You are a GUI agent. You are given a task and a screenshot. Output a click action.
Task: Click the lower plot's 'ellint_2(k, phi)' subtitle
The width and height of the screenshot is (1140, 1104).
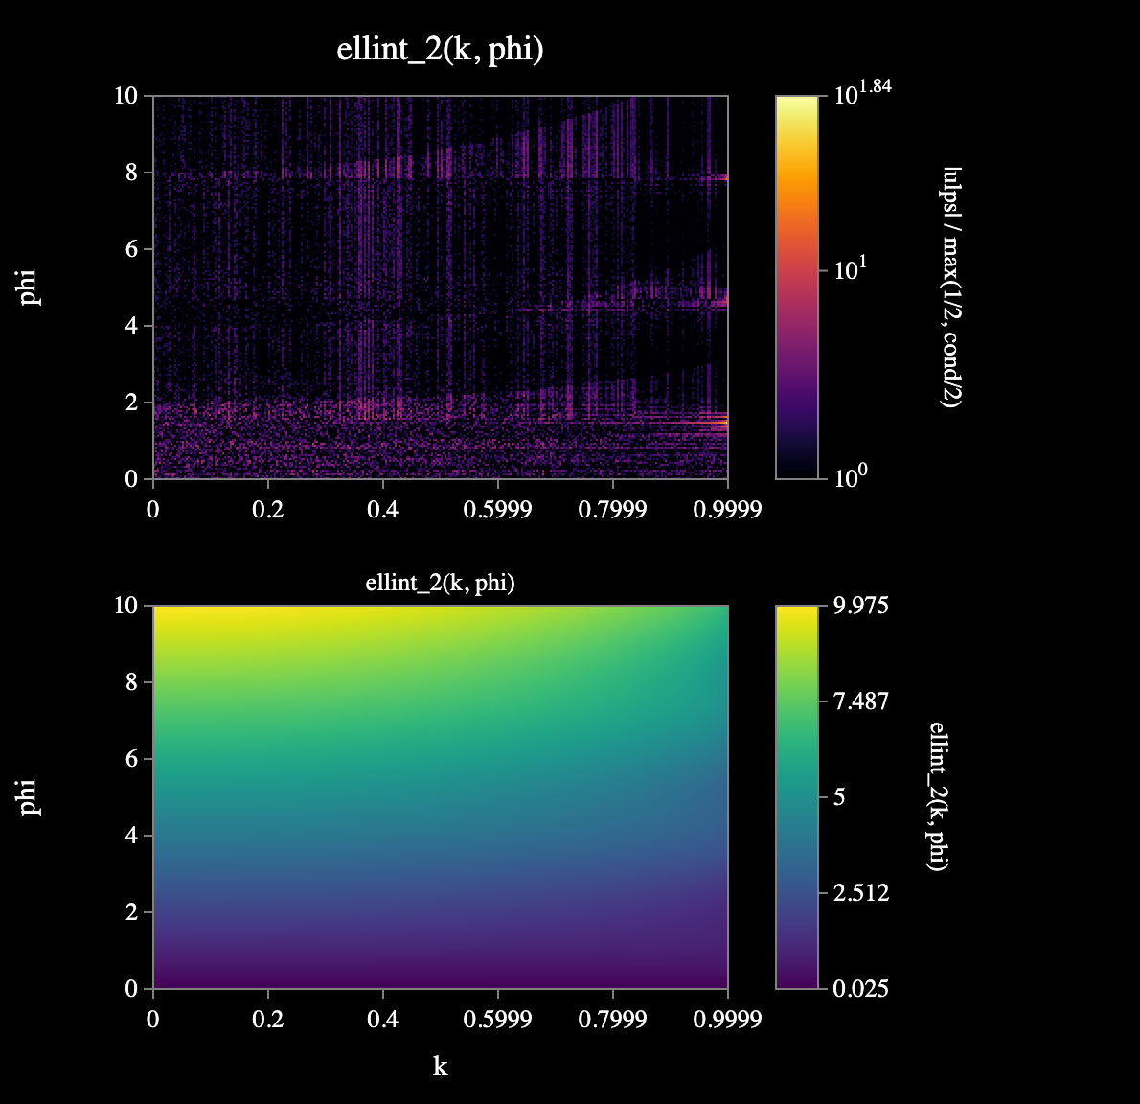[440, 583]
